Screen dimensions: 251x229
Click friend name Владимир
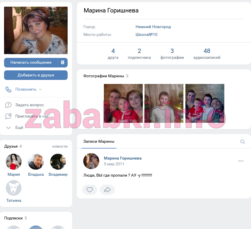[x=58, y=174]
